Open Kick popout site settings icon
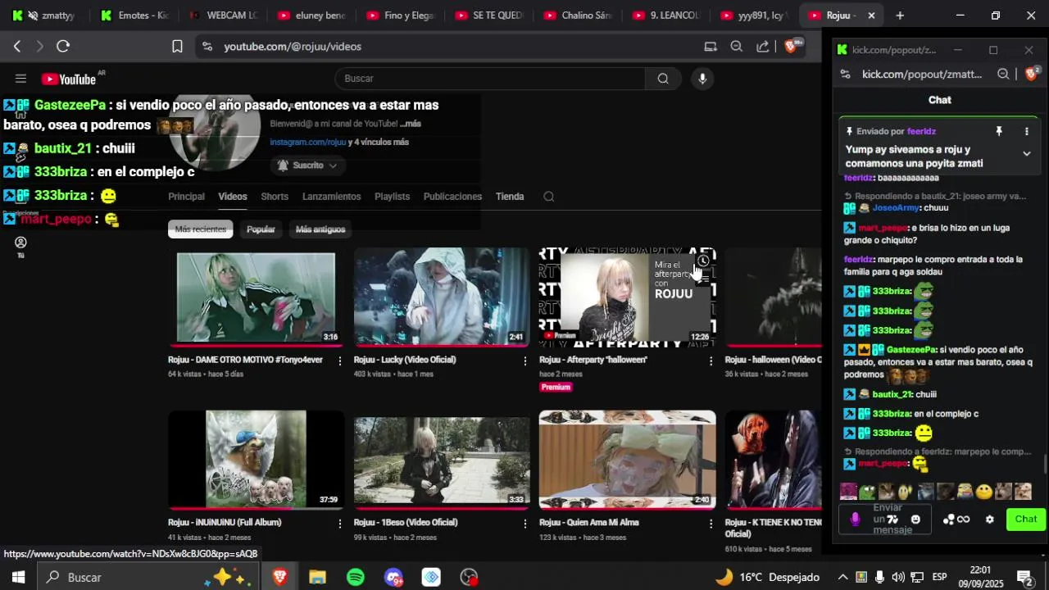Image resolution: width=1049 pixels, height=590 pixels. click(846, 75)
